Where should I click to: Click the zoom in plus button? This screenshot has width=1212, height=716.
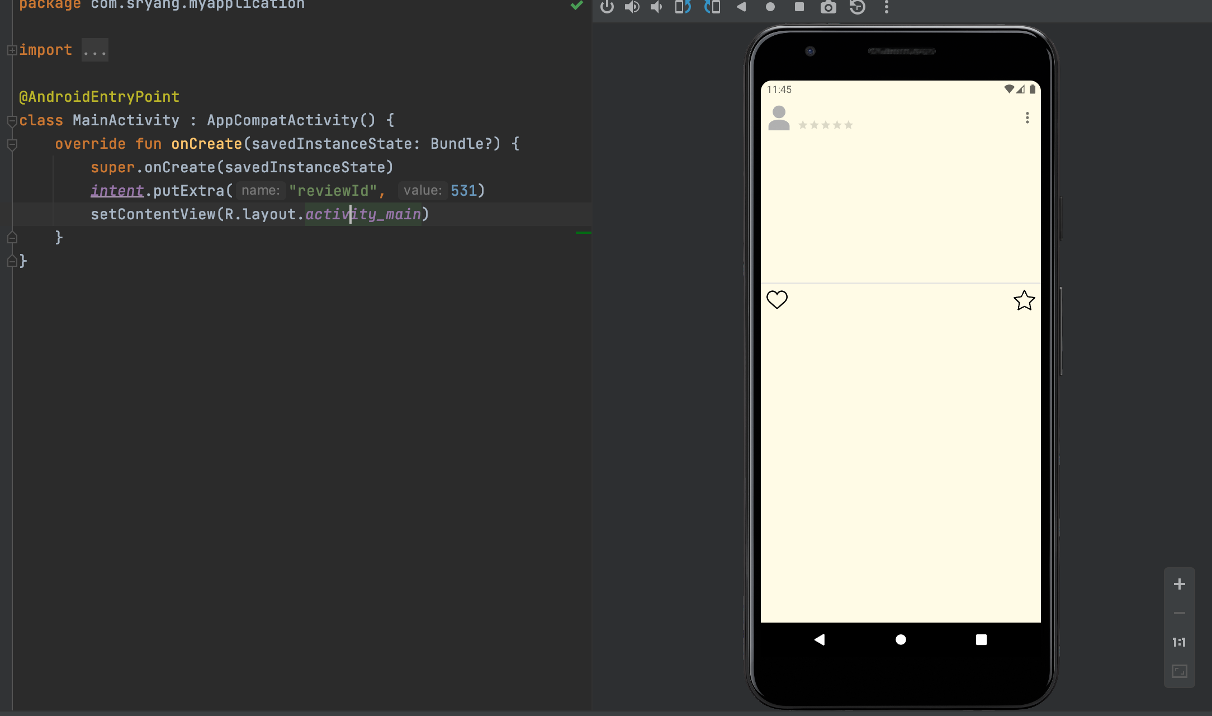[x=1179, y=584]
